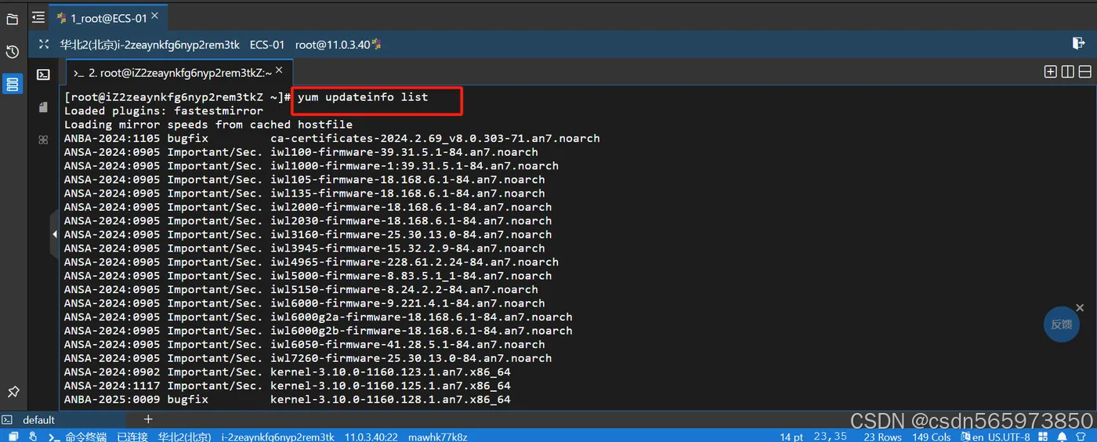Click the iwl4965-firmware-228.61.2.24 line

point(311,262)
